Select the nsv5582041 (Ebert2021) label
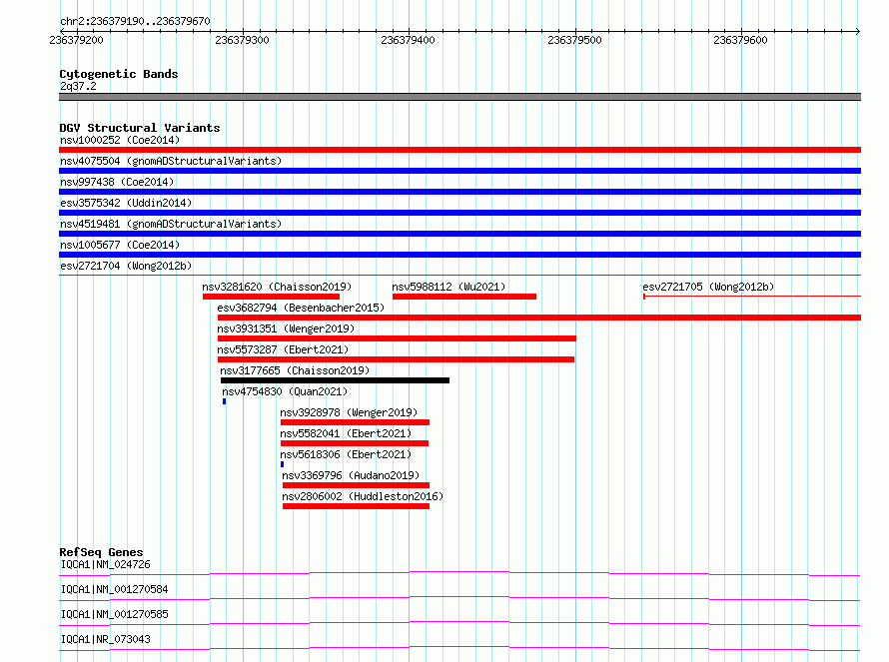Image resolution: width=889 pixels, height=662 pixels. tap(346, 433)
